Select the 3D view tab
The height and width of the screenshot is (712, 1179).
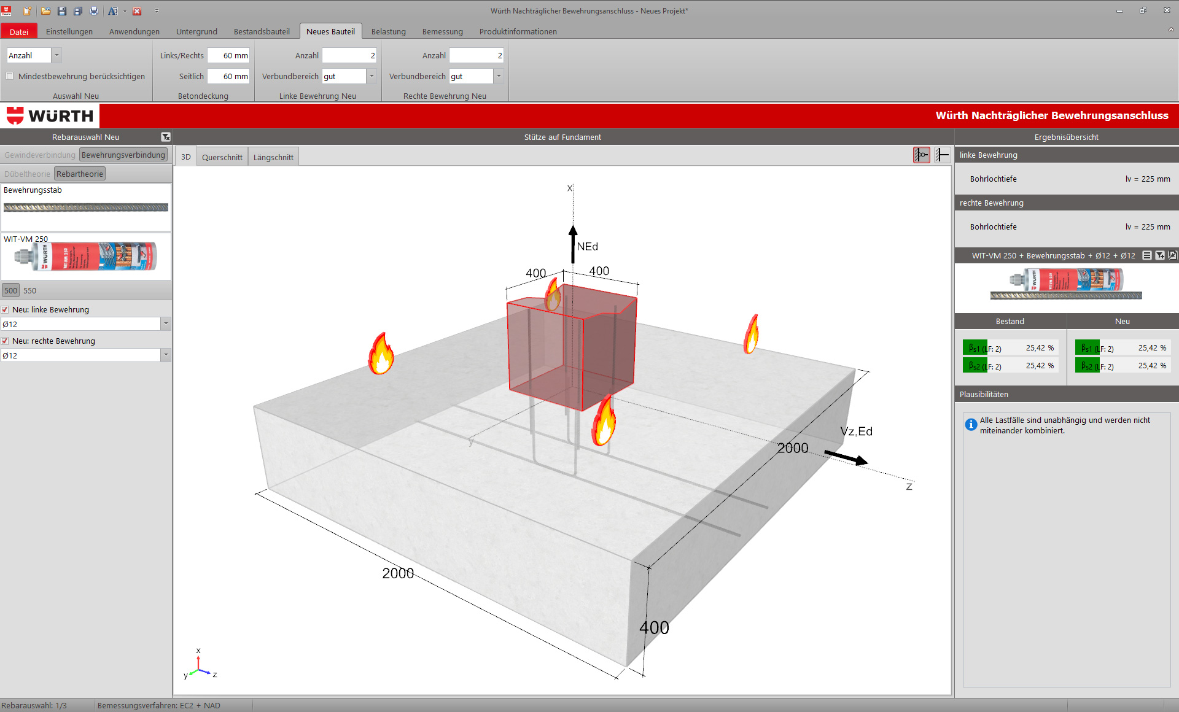pos(186,157)
